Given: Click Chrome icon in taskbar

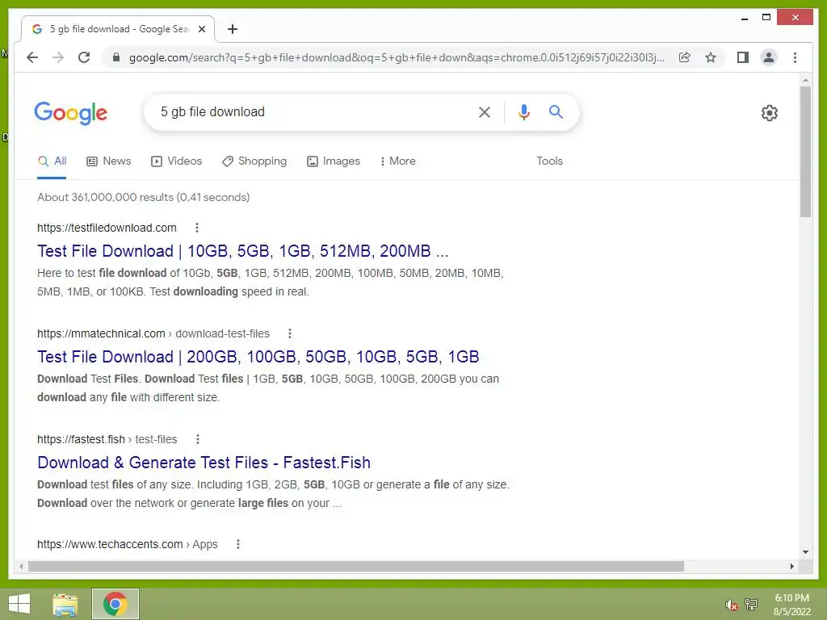Looking at the screenshot, I should click(x=115, y=604).
